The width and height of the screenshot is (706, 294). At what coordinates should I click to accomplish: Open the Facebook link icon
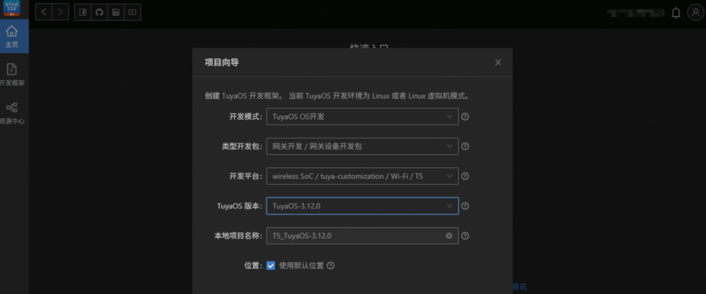click(x=83, y=12)
